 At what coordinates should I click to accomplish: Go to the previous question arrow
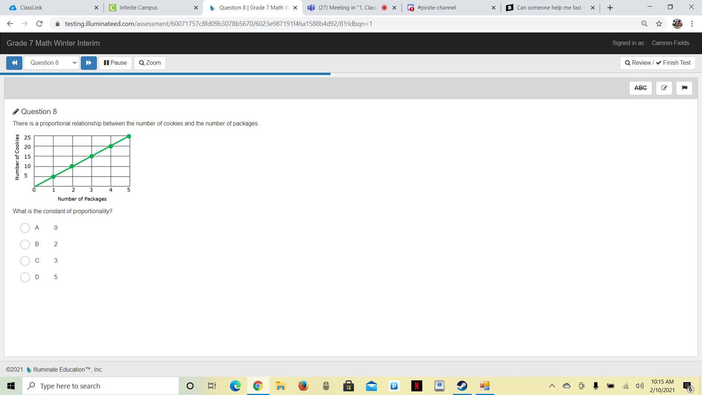[14, 63]
